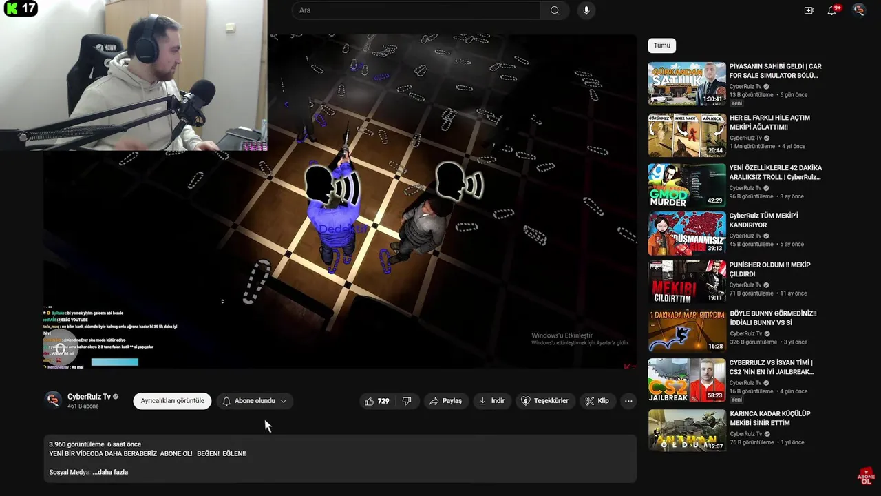Open the notifications bell
The height and width of the screenshot is (496, 881).
pyautogui.click(x=832, y=10)
